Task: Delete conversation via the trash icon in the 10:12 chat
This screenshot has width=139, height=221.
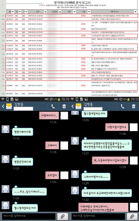Action: [x=134, y=106]
